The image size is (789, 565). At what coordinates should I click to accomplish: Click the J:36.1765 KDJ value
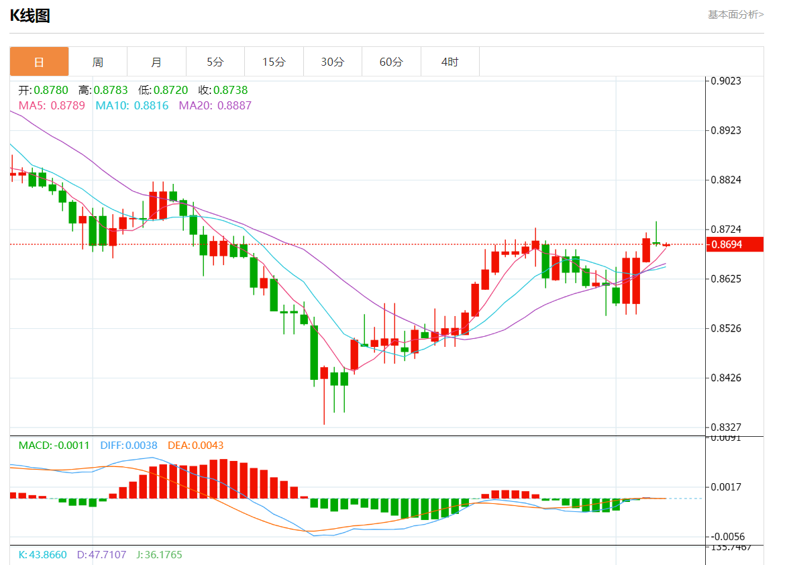click(x=159, y=554)
